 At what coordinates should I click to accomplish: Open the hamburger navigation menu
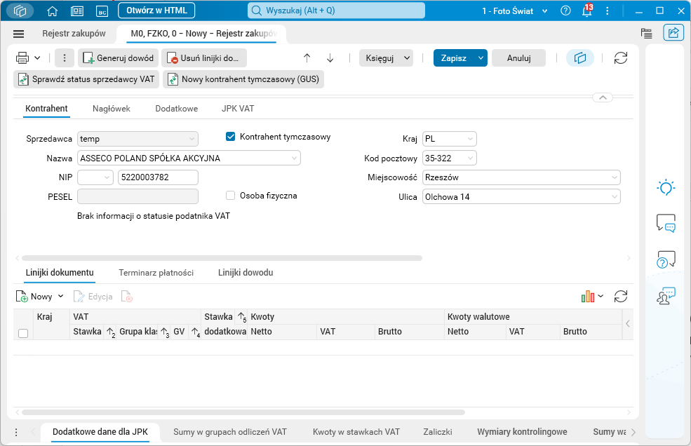(x=18, y=34)
